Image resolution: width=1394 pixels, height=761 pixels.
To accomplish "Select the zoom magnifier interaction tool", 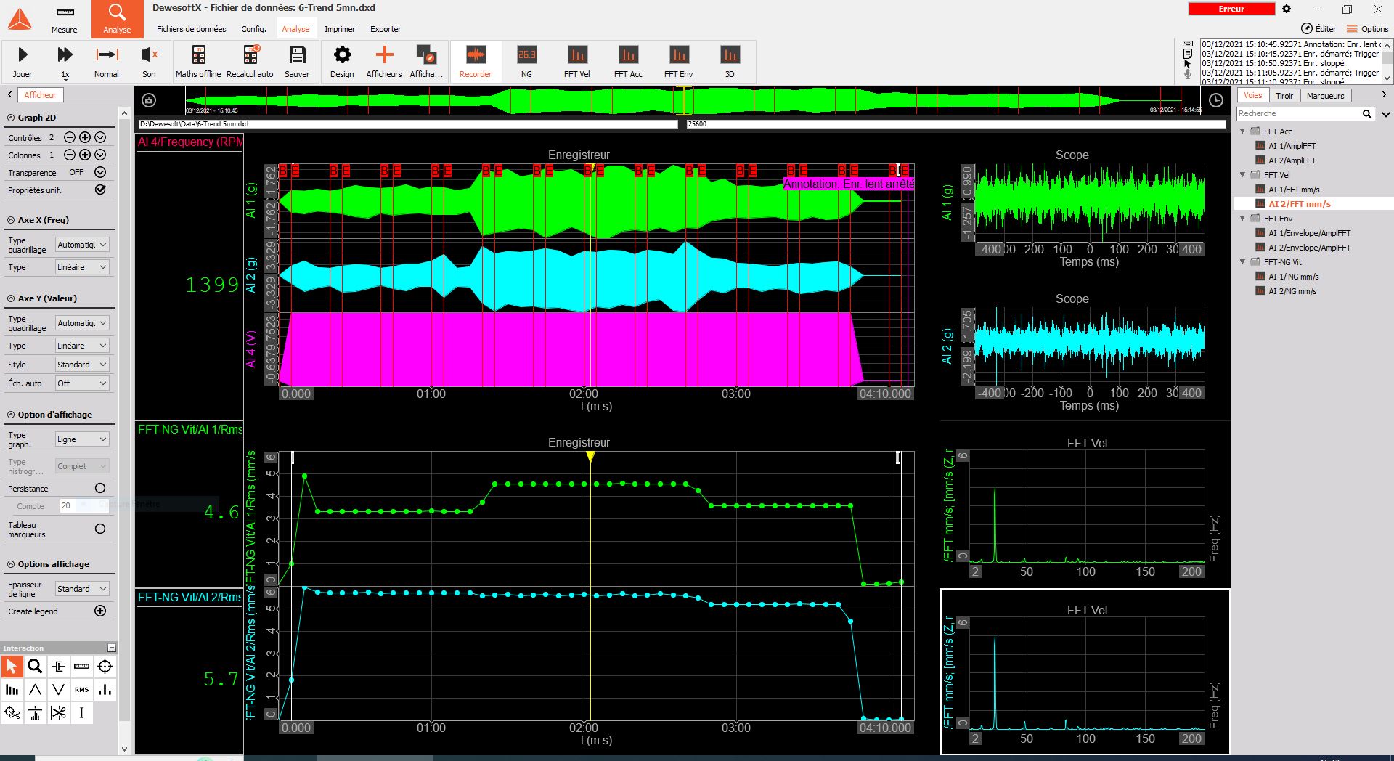I will pyautogui.click(x=35, y=666).
